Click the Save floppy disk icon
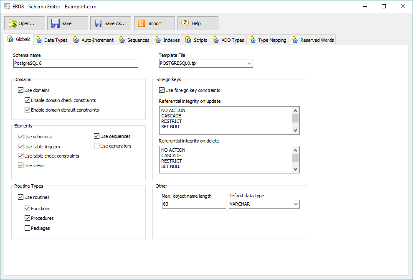The image size is (413, 280). point(55,23)
